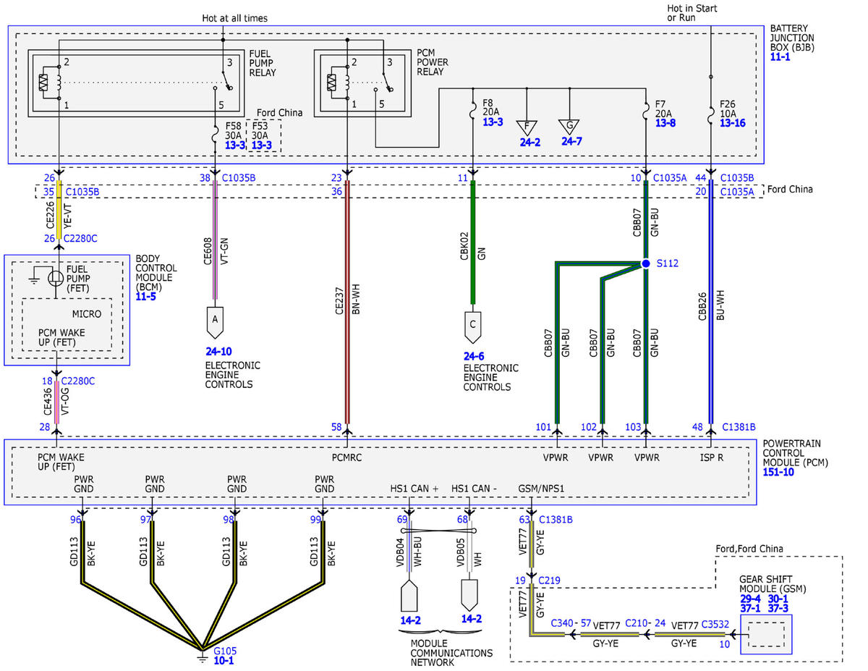Viewport: 868px width, 671px height.
Task: Select the HS1 CAN - label
Action: pyautogui.click(x=475, y=489)
